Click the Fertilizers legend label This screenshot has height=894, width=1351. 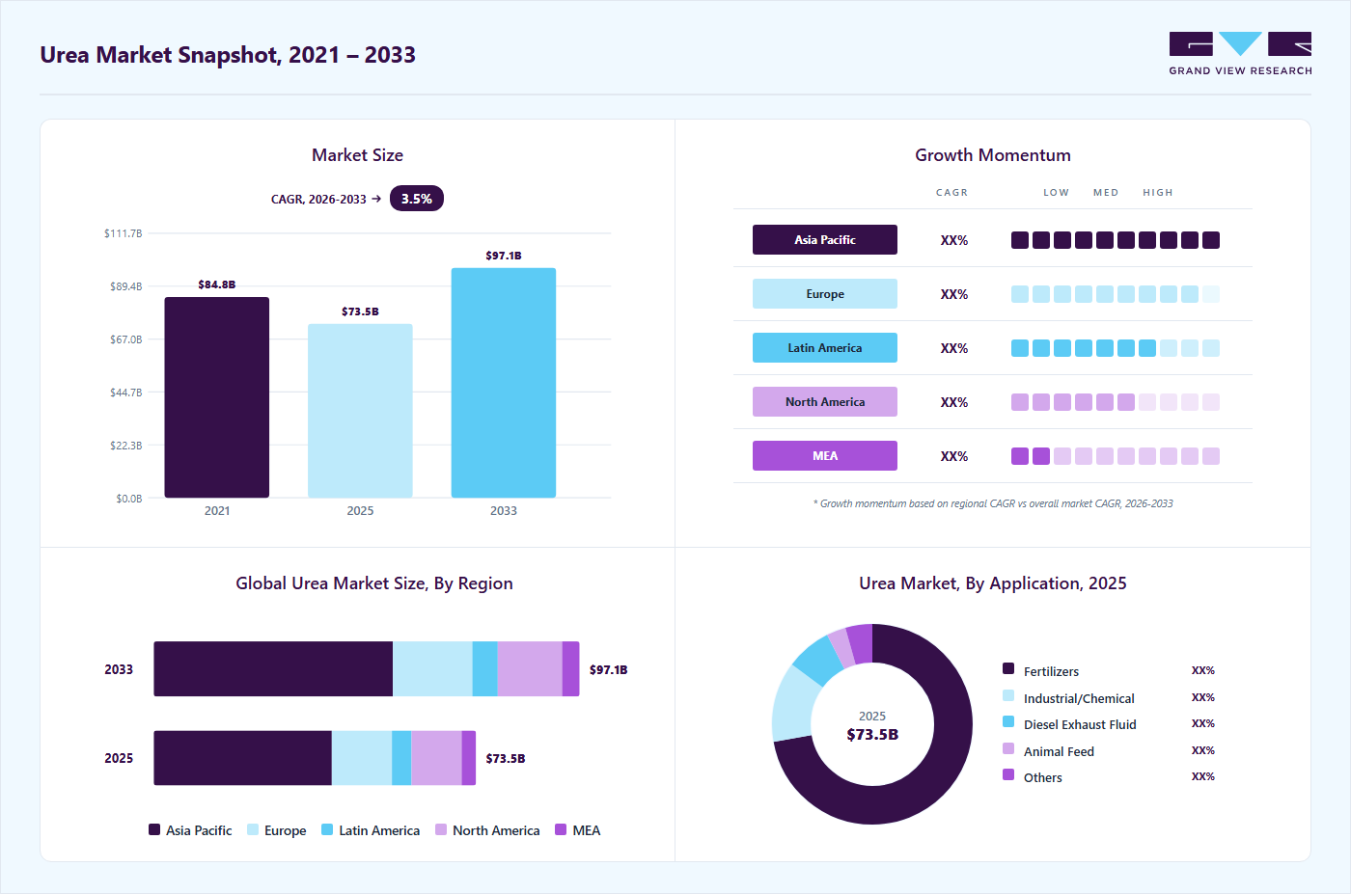1051,671
